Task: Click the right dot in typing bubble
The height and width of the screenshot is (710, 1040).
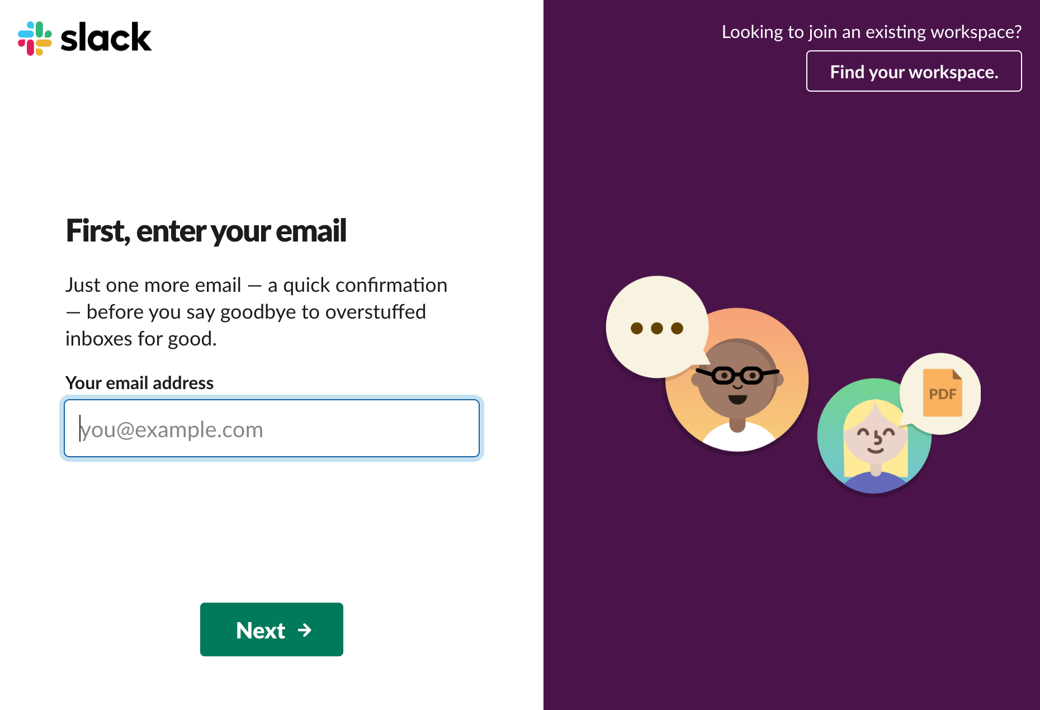Action: pyautogui.click(x=677, y=328)
